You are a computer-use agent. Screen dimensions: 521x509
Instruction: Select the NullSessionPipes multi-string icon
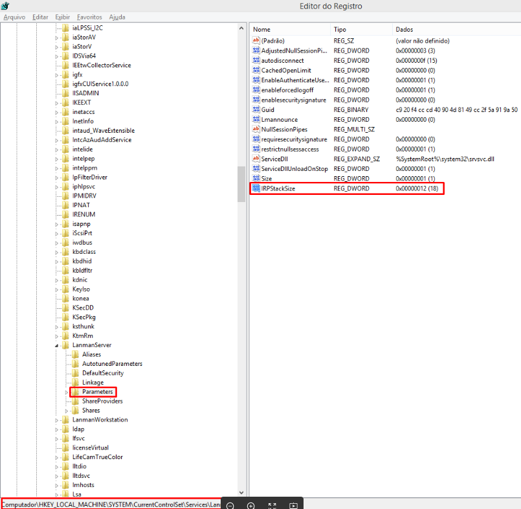pyautogui.click(x=256, y=129)
